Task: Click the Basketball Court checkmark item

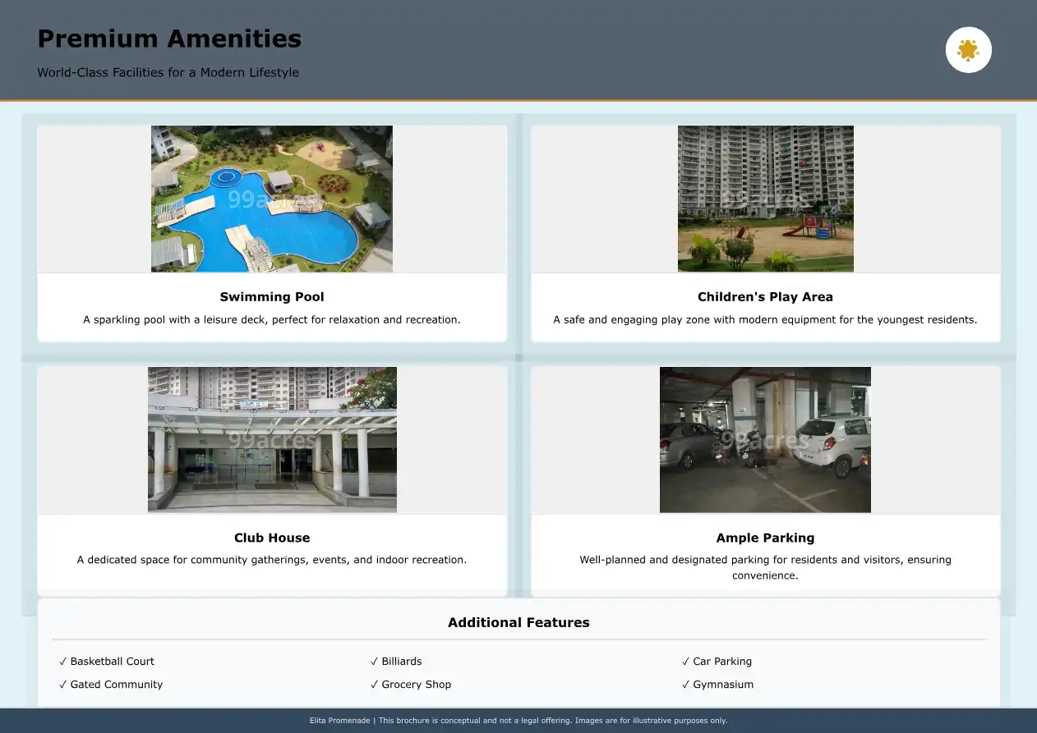Action: [x=107, y=662]
